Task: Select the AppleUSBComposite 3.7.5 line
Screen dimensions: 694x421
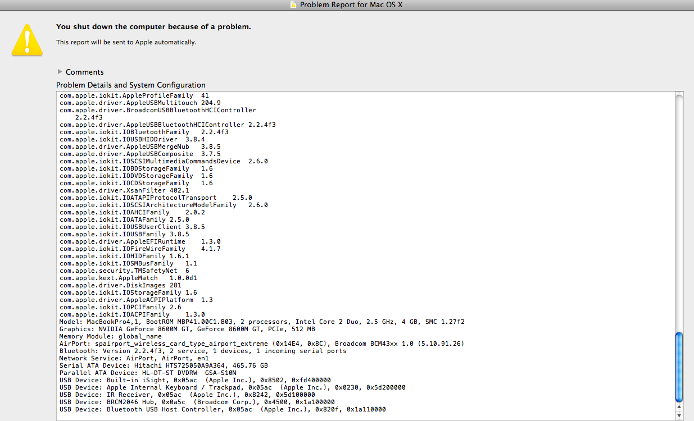Action: 140,154
